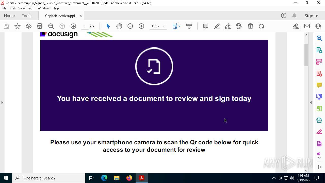Rotate the page view icon
The height and width of the screenshot is (183, 325).
262,26
